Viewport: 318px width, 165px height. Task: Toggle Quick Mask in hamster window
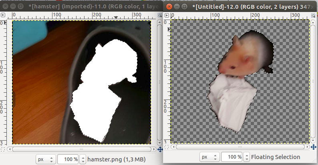[3, 149]
